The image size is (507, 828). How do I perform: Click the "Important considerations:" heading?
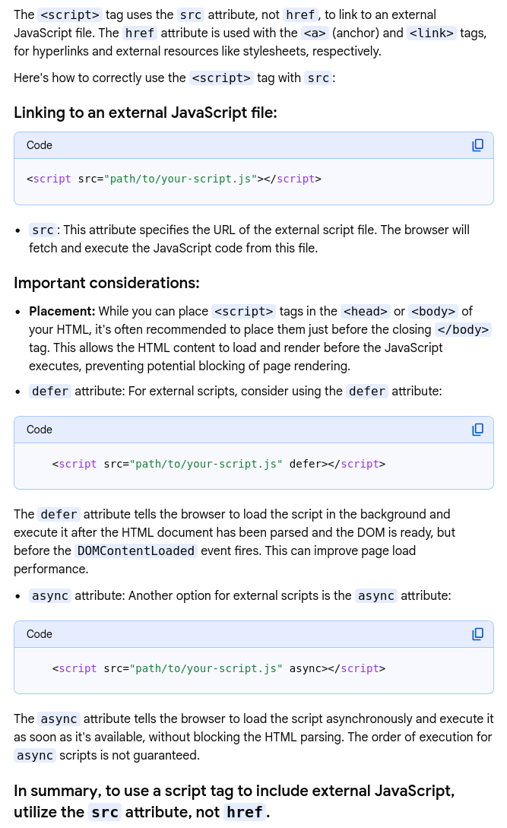point(106,283)
